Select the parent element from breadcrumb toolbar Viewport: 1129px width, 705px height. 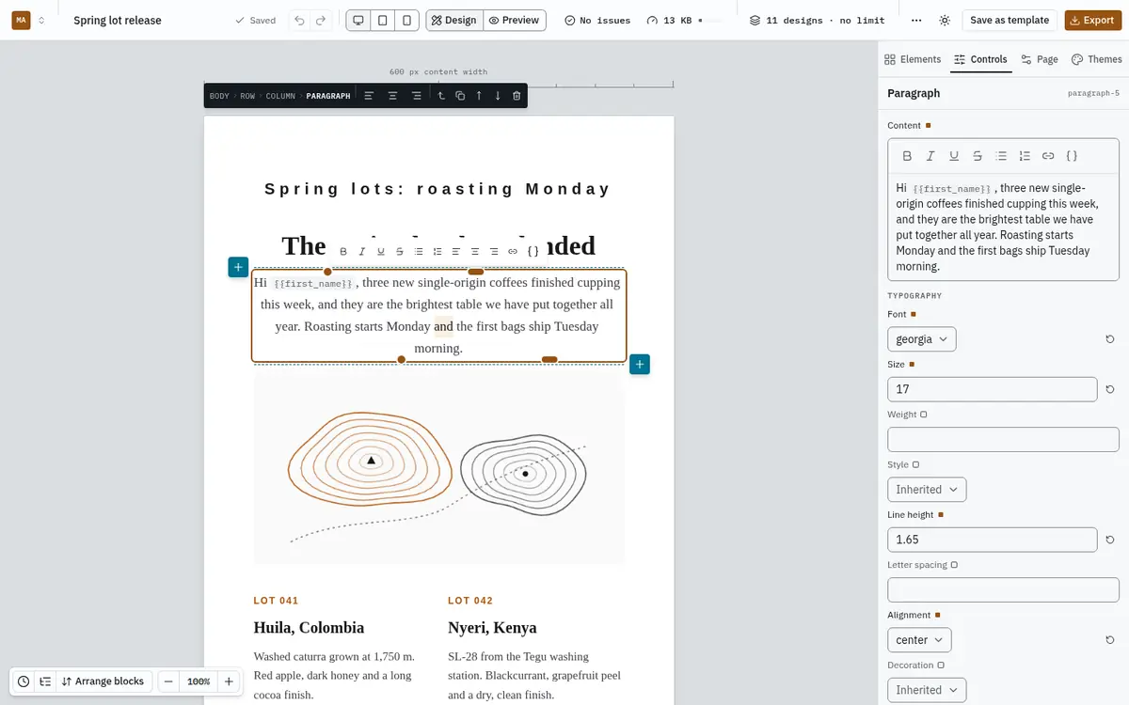coord(441,96)
